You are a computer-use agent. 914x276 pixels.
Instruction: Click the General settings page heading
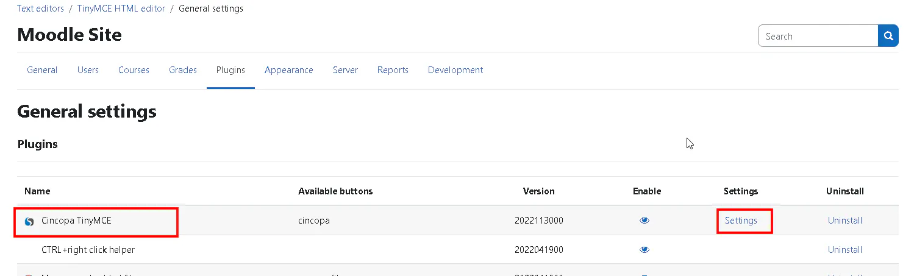tap(87, 111)
